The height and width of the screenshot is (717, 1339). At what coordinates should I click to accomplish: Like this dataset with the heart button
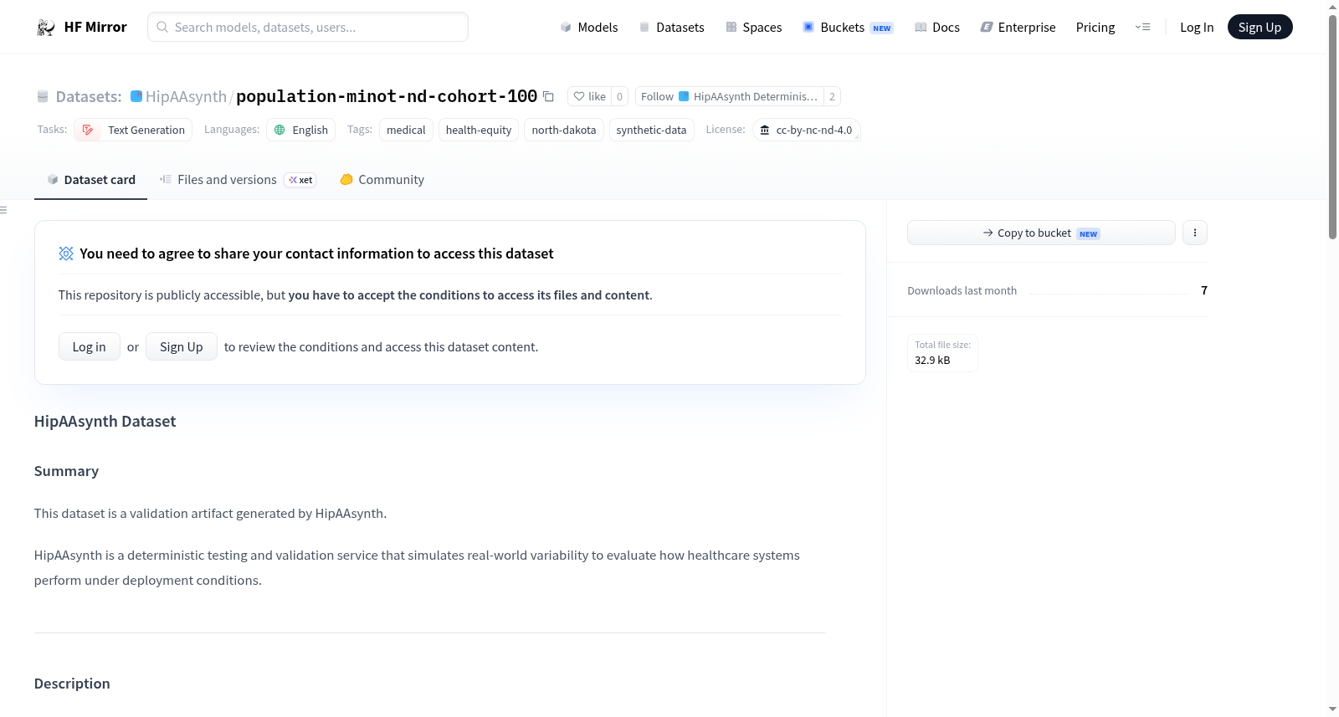(589, 96)
